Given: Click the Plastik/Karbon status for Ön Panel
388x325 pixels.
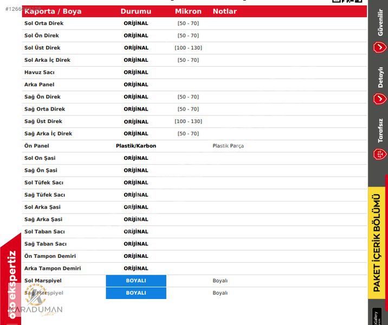Looking at the screenshot, I should coord(136,146).
